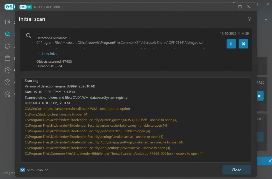The width and height of the screenshot is (272, 179).
Task: Open the Tools briefcase icon in the main window sidebar
Action: 7,58
